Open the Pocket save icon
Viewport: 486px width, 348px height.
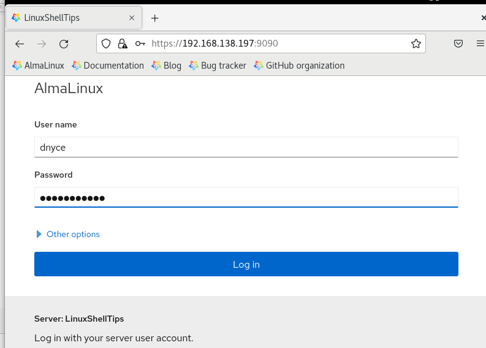click(458, 43)
